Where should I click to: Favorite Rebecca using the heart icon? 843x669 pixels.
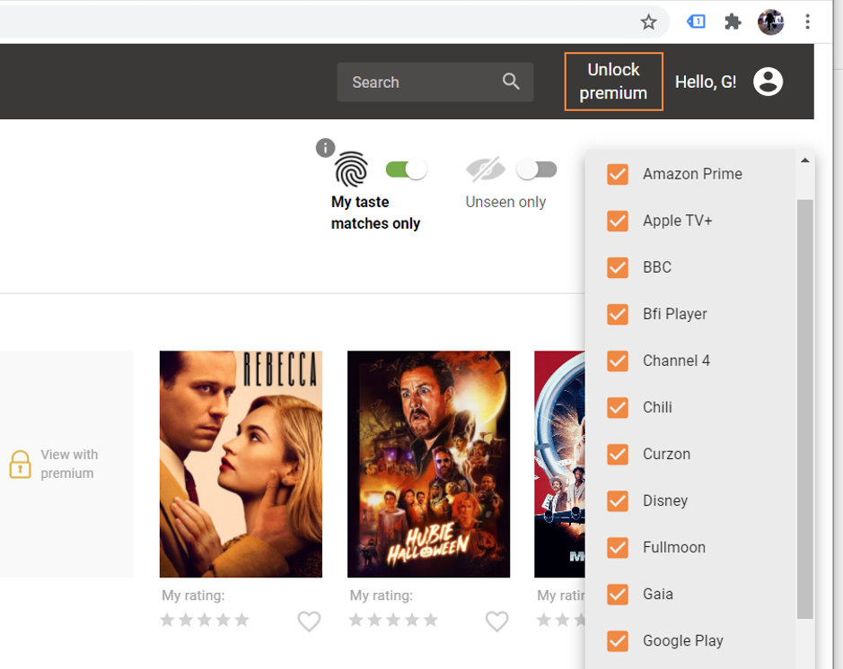click(x=309, y=621)
